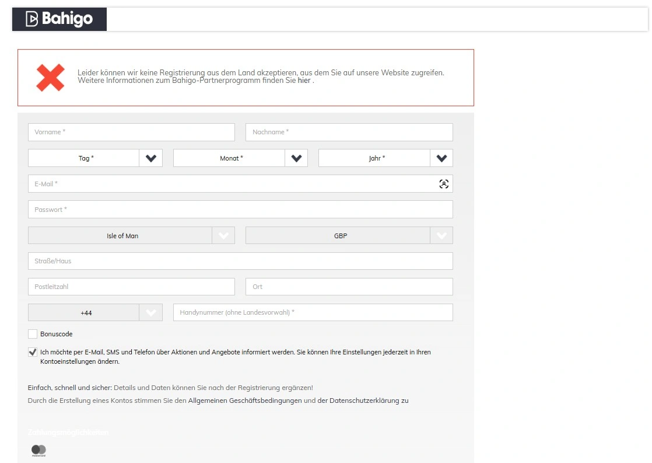
Task: Click the Postleitzahl input
Action: [x=131, y=287]
